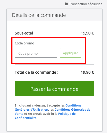Click the Total de la commande label
The width and height of the screenshot is (107, 133).
pyautogui.click(x=36, y=72)
